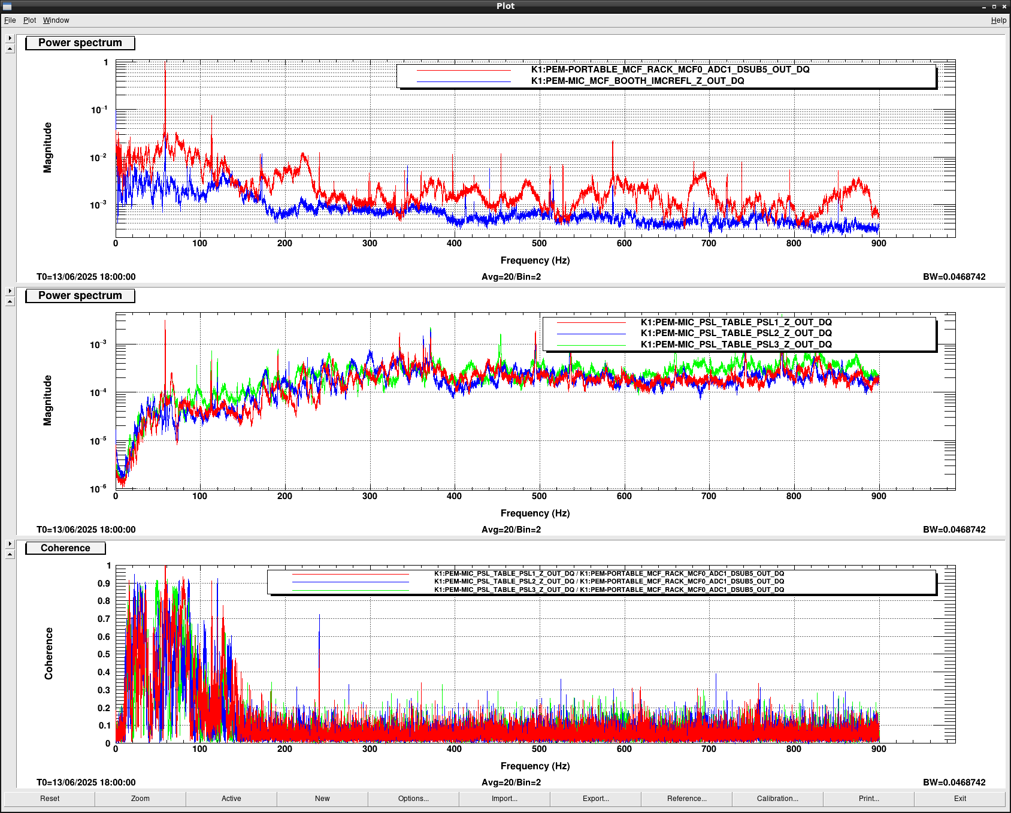The height and width of the screenshot is (813, 1011).
Task: Select the top plot's Power spectrum title box
Action: click(80, 43)
